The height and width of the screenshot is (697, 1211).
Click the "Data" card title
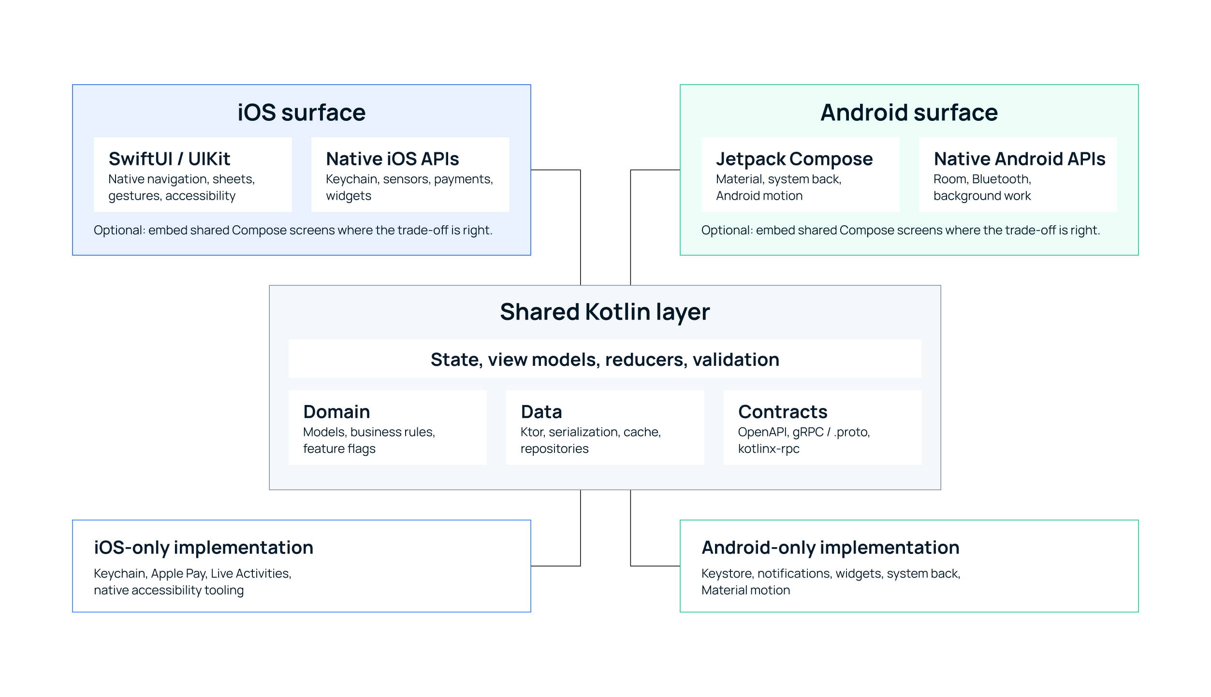pyautogui.click(x=541, y=412)
